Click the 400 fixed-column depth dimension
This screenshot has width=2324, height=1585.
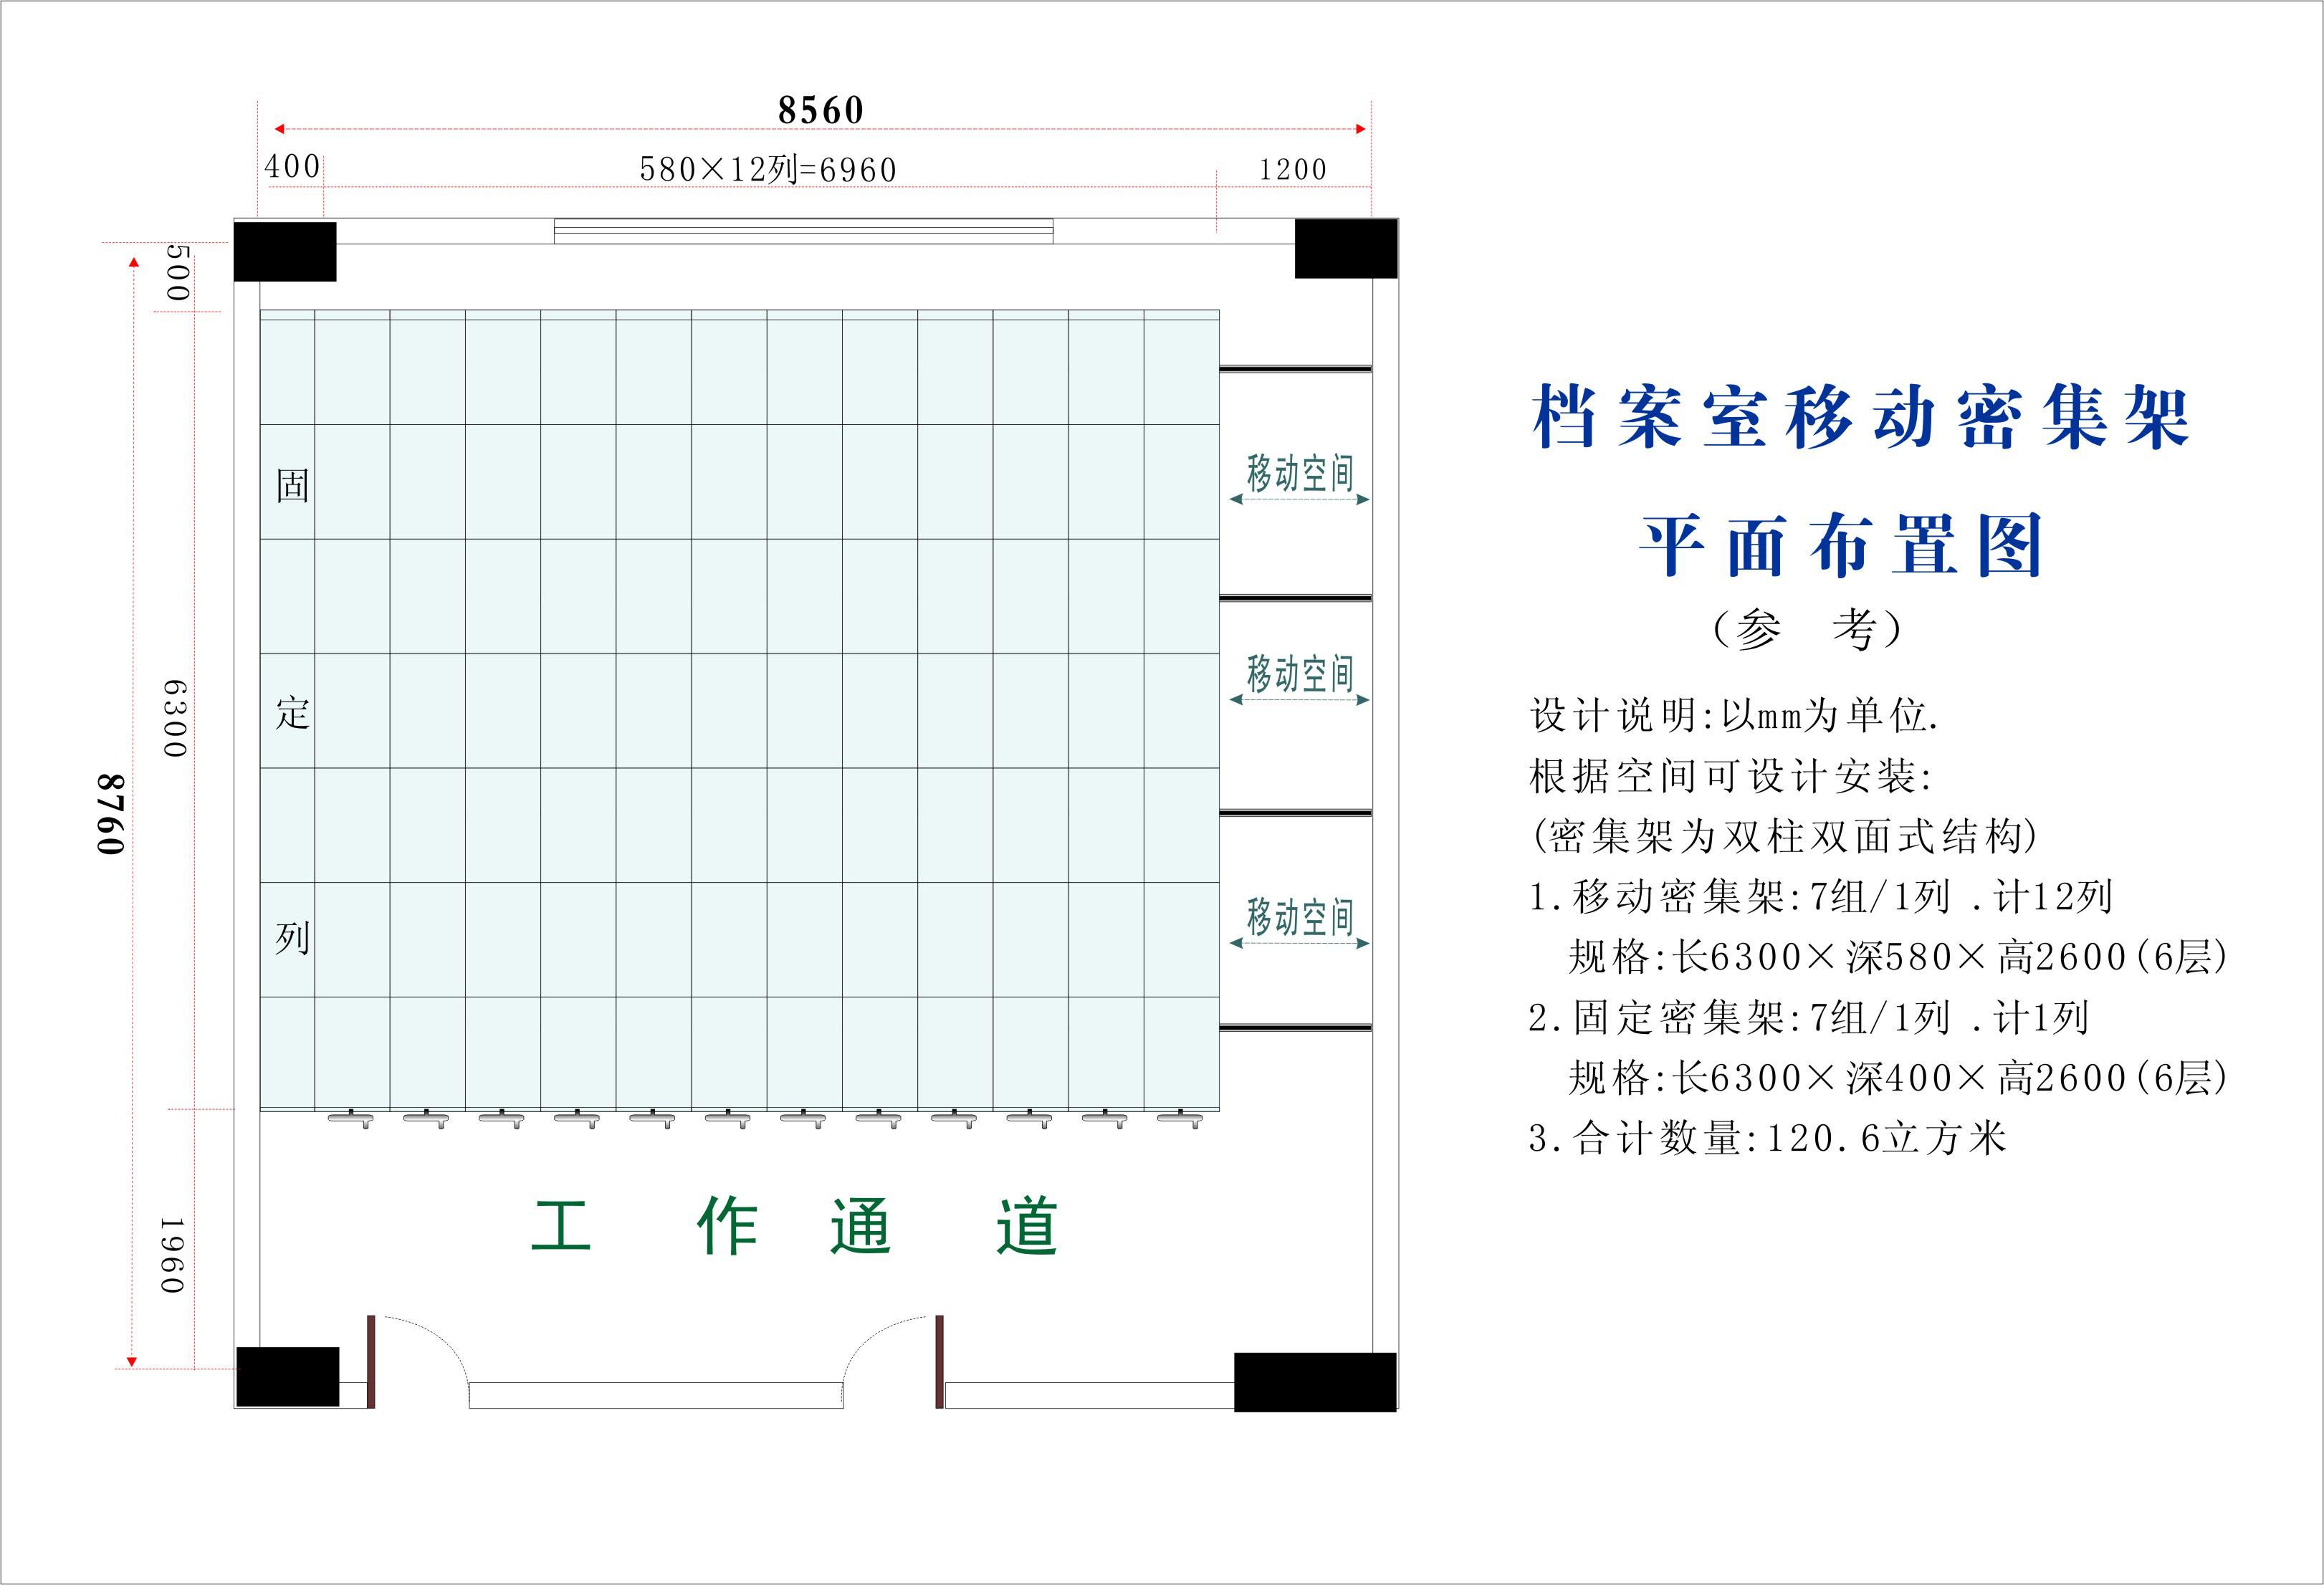(292, 166)
